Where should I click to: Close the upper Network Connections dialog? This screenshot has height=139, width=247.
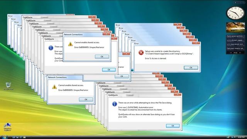107,34
